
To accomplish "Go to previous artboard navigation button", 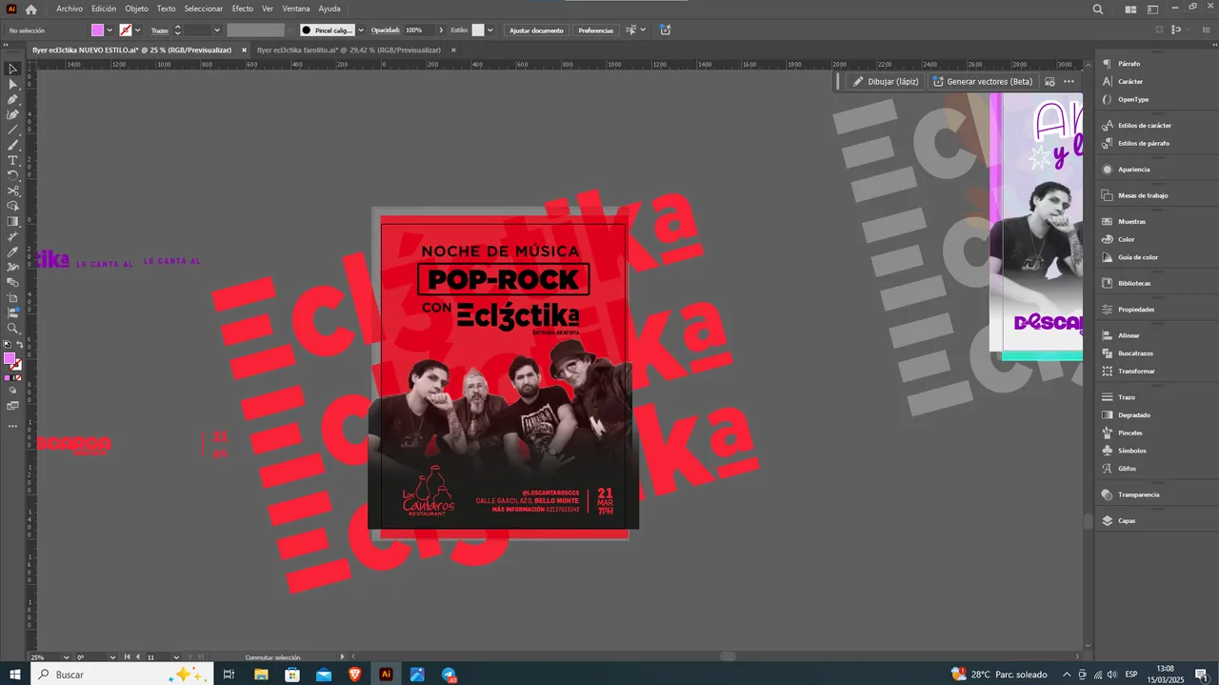I will point(136,657).
